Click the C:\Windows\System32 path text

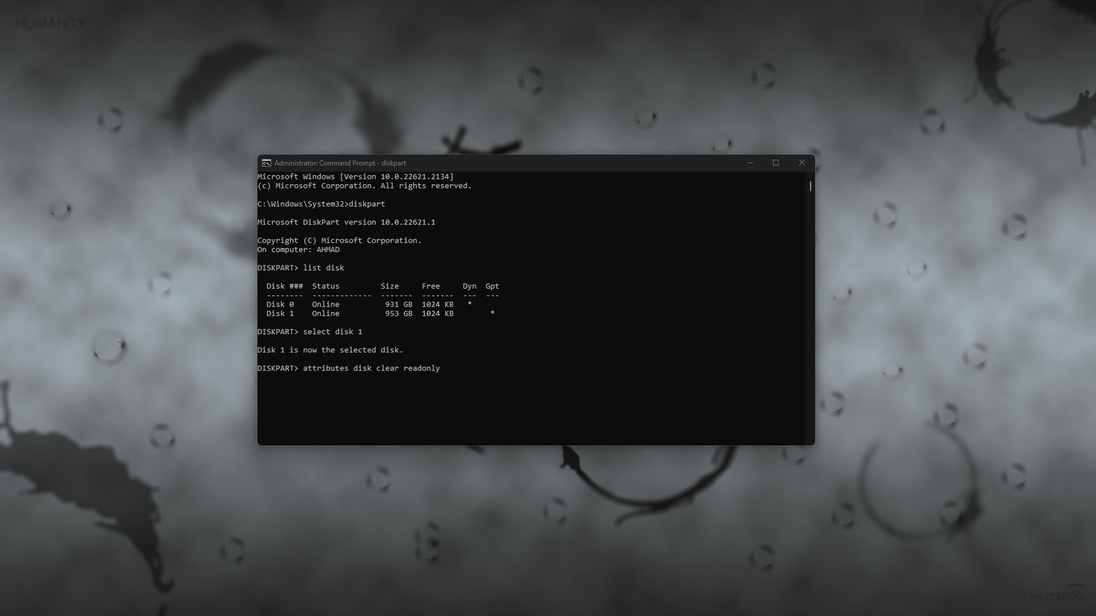(301, 204)
